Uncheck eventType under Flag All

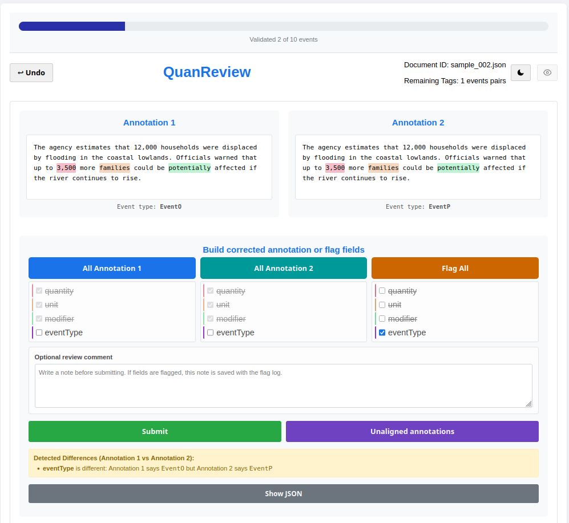382,333
